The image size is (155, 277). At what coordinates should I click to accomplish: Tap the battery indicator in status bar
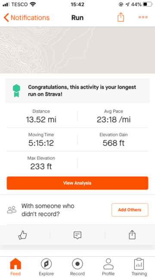point(147,5)
